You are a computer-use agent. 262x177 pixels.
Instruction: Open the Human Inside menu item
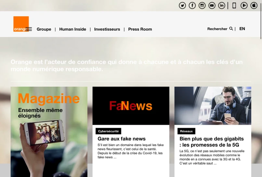(x=73, y=29)
